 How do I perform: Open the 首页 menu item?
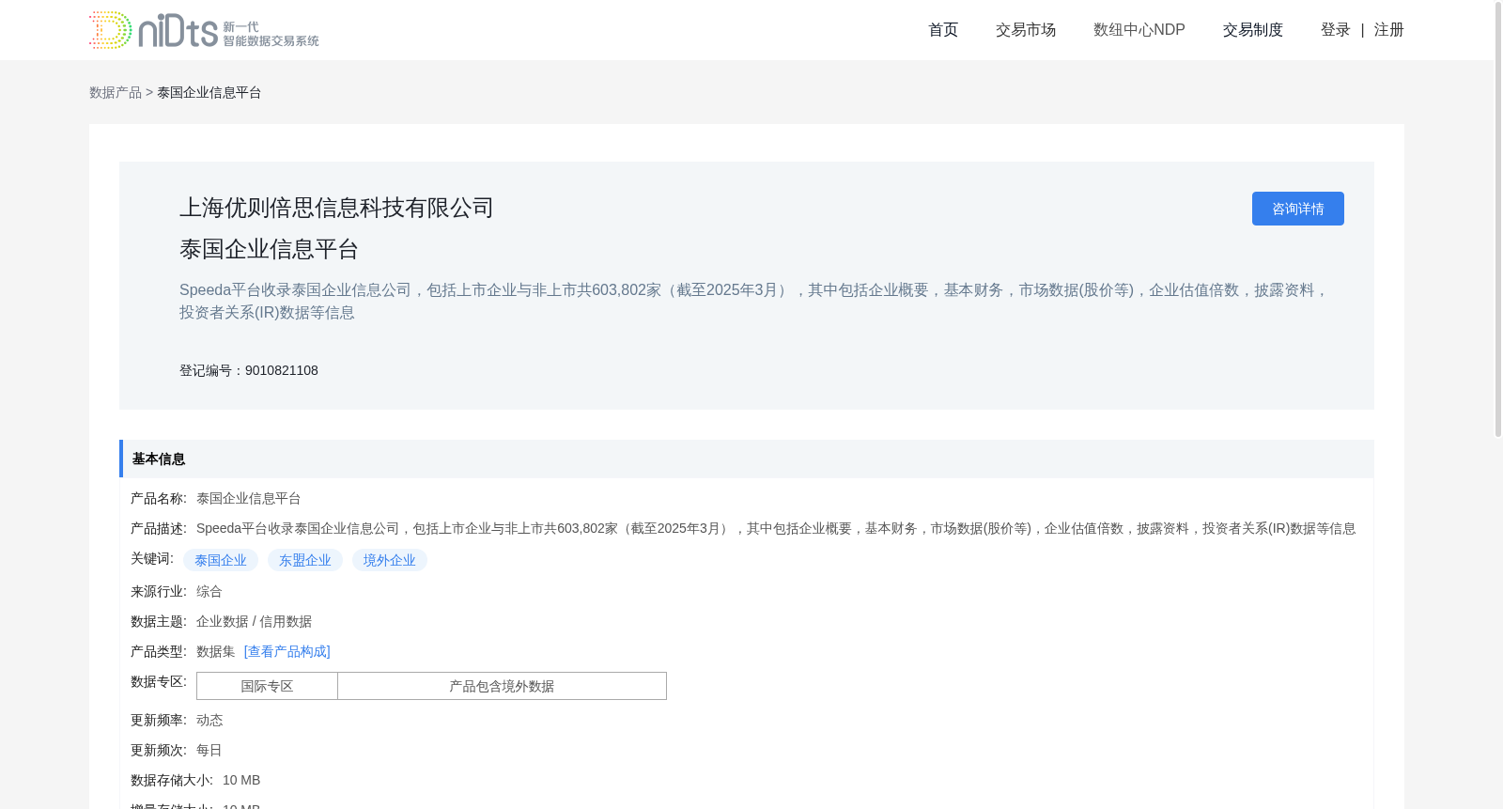(943, 30)
